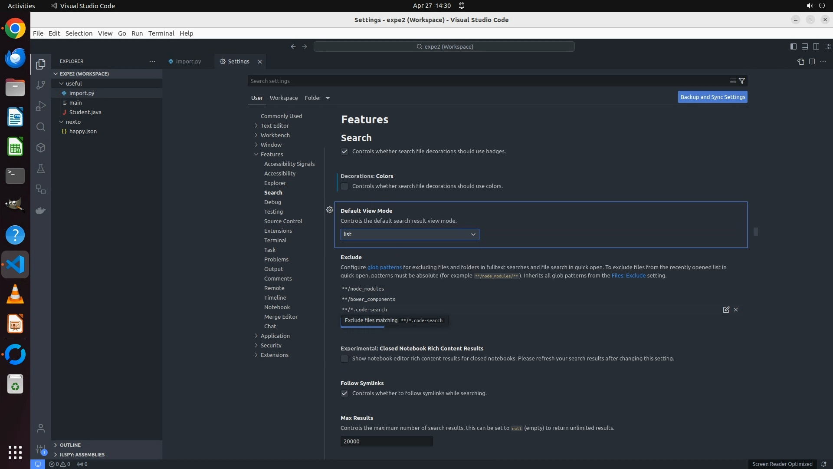Screen dimensions: 833x469
Task: Click the Open Settings (JSON) icon
Action: (x=800, y=62)
